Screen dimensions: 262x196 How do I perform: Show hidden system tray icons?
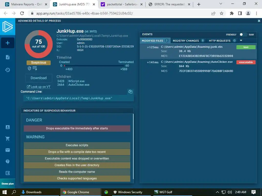(217, 192)
